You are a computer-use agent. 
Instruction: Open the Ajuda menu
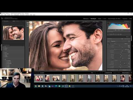click(x=34, y=15)
